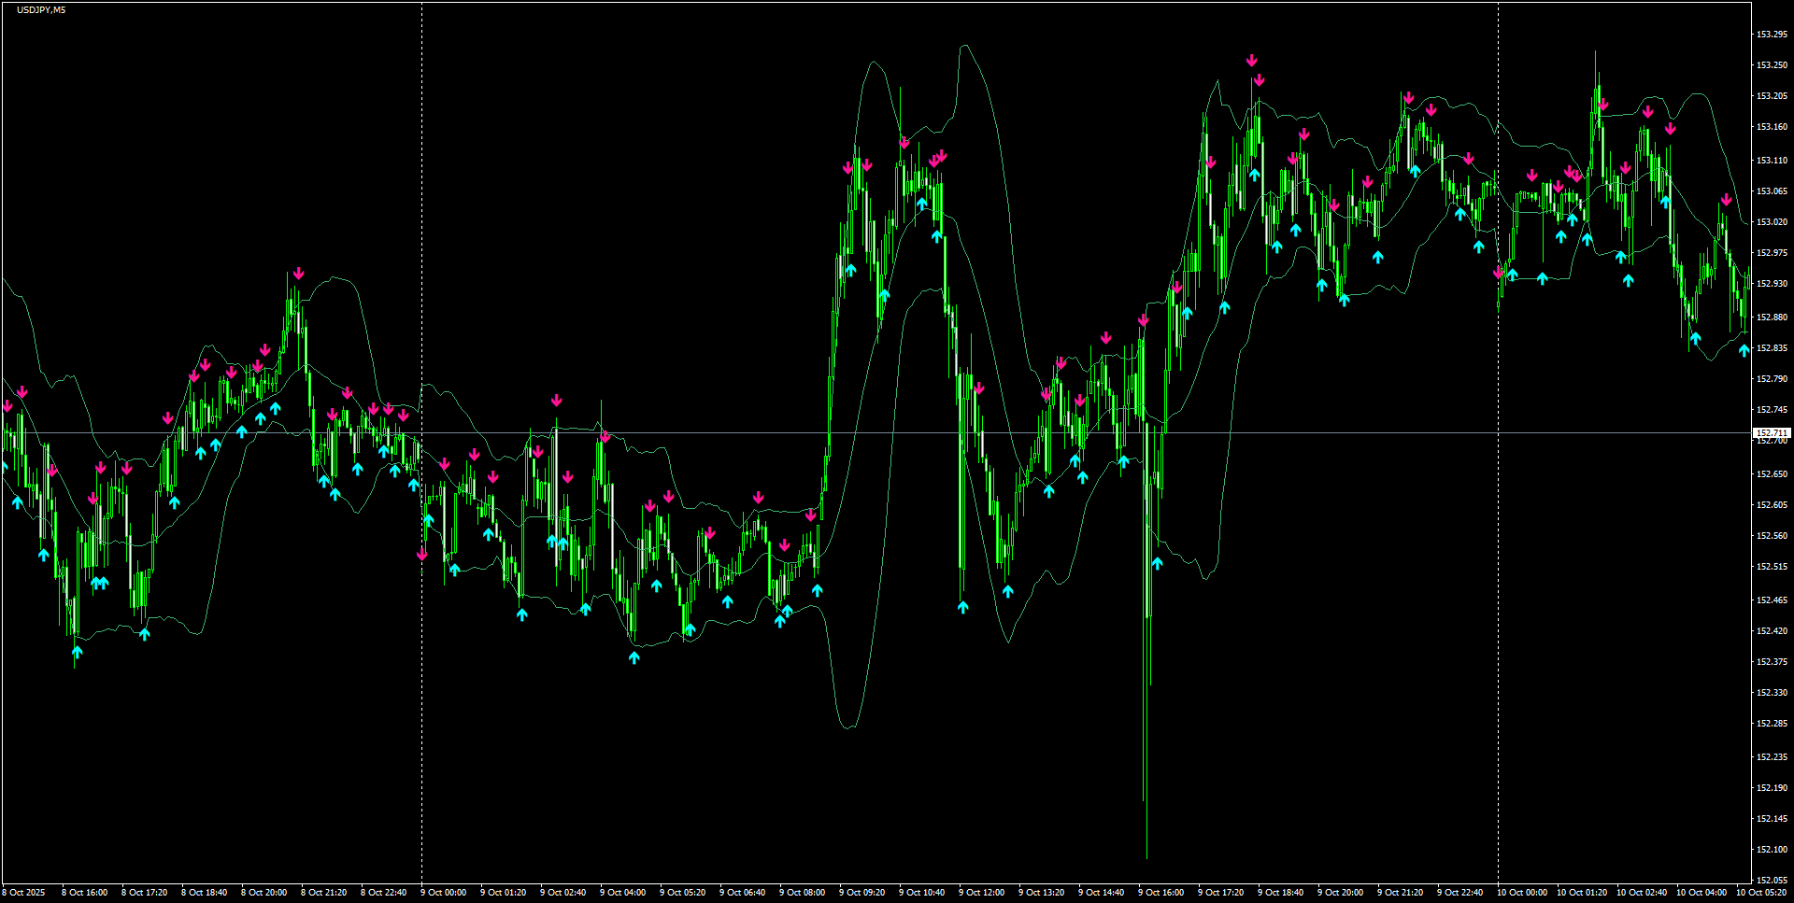
Task: Click the 153.205 price axis label
Action: pyautogui.click(x=1772, y=96)
